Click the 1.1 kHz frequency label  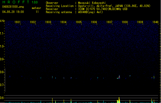pos(2,33)
